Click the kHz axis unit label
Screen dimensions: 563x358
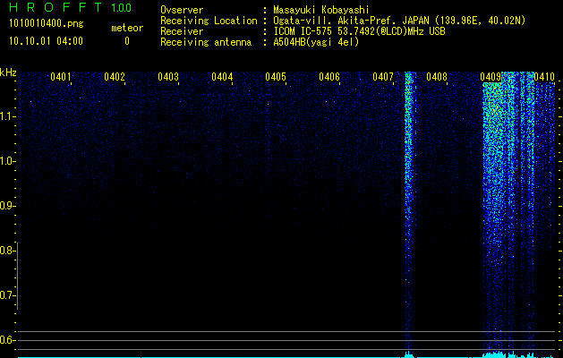[8, 72]
